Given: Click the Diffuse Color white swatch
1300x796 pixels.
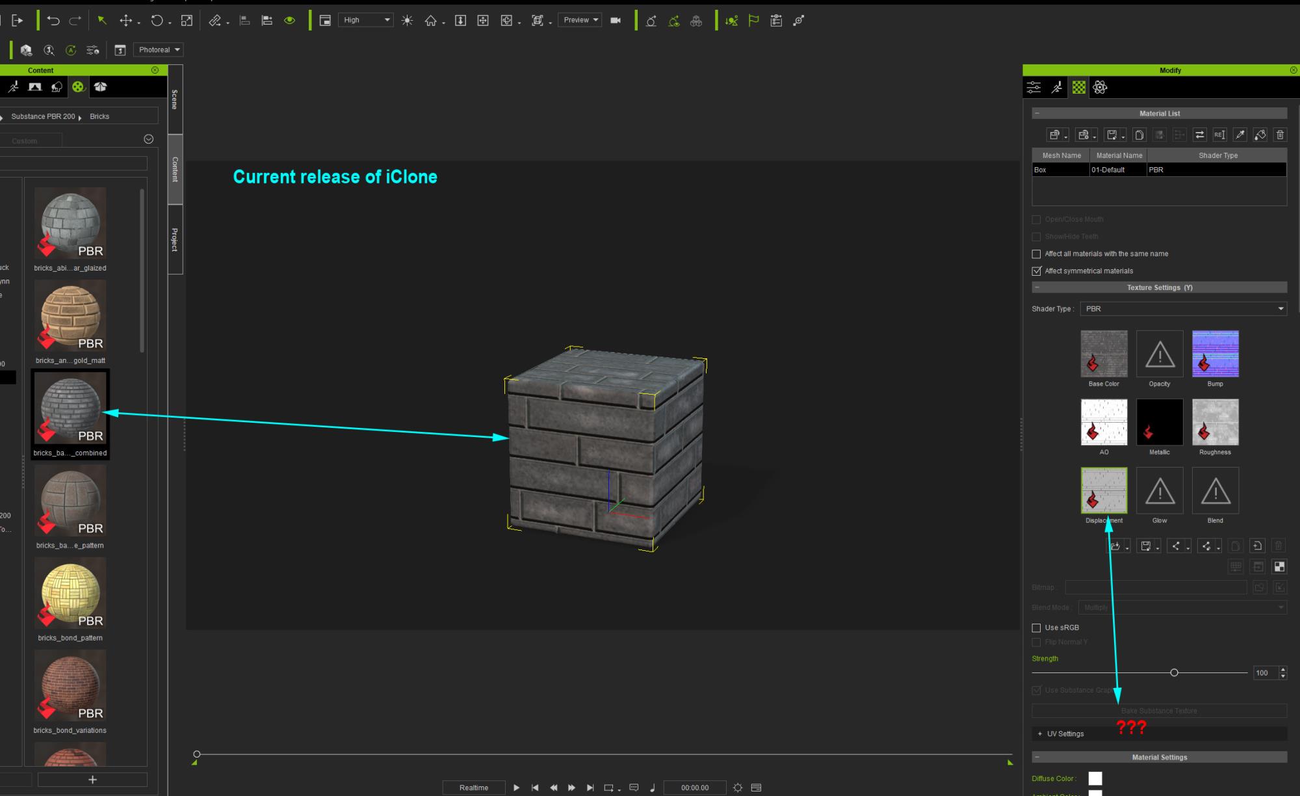Looking at the screenshot, I should 1095,778.
